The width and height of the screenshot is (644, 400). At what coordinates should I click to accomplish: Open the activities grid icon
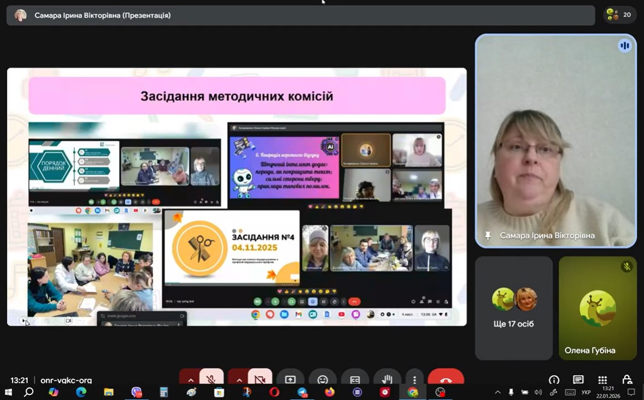(x=602, y=380)
